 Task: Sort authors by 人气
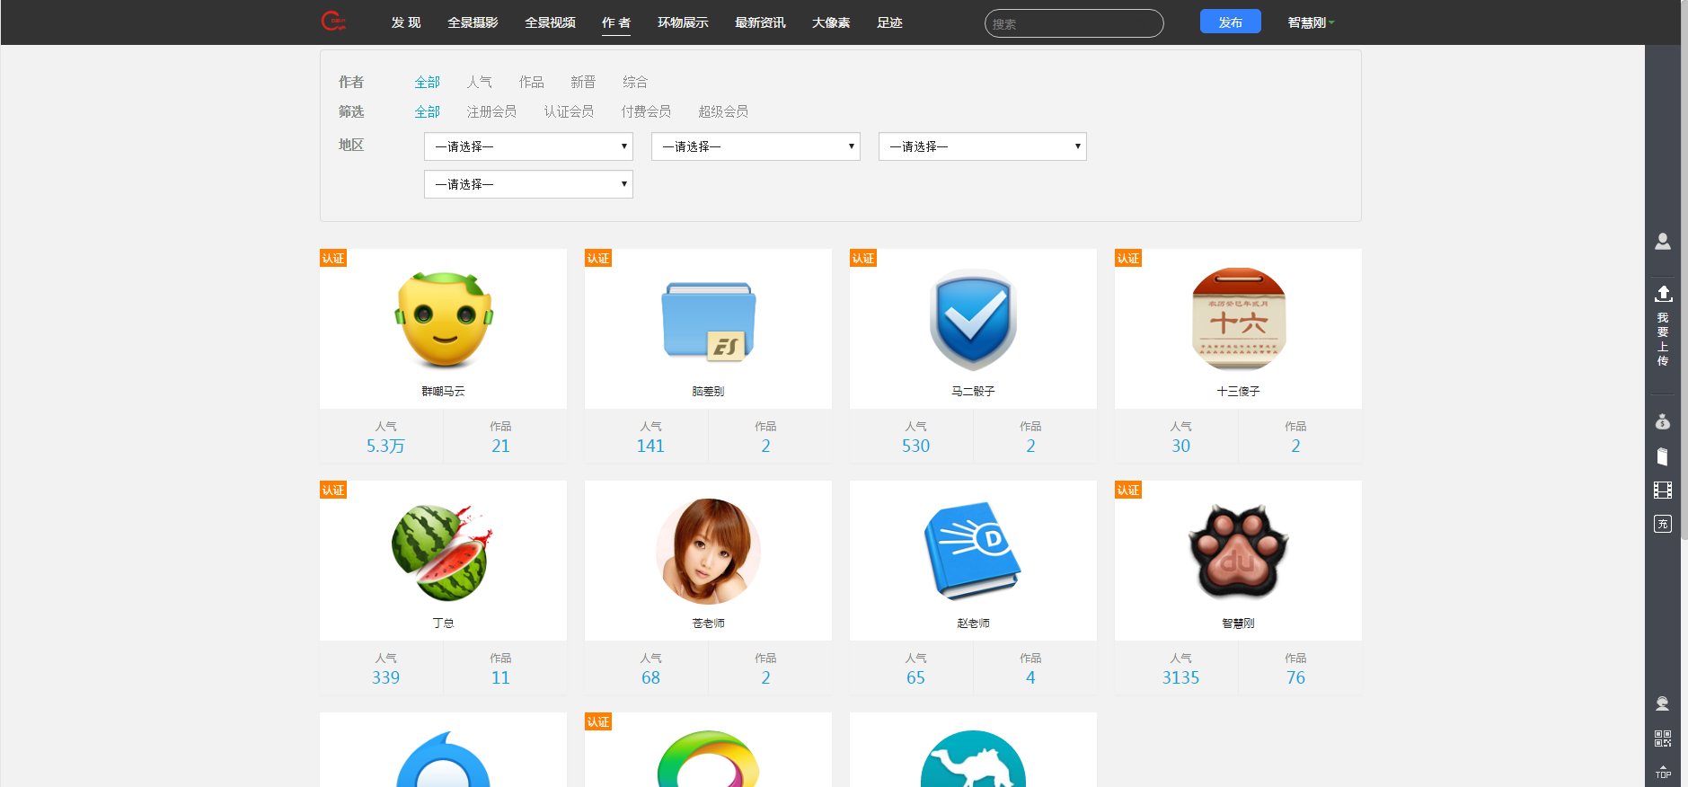click(x=479, y=82)
